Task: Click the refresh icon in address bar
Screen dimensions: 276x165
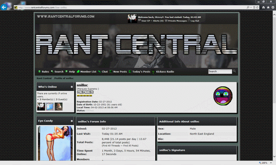Action: (x=257, y=7)
